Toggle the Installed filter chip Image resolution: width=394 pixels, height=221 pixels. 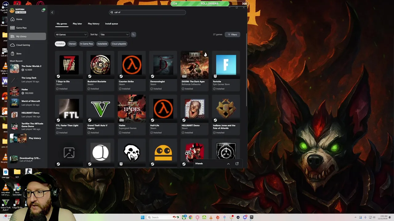tap(60, 44)
